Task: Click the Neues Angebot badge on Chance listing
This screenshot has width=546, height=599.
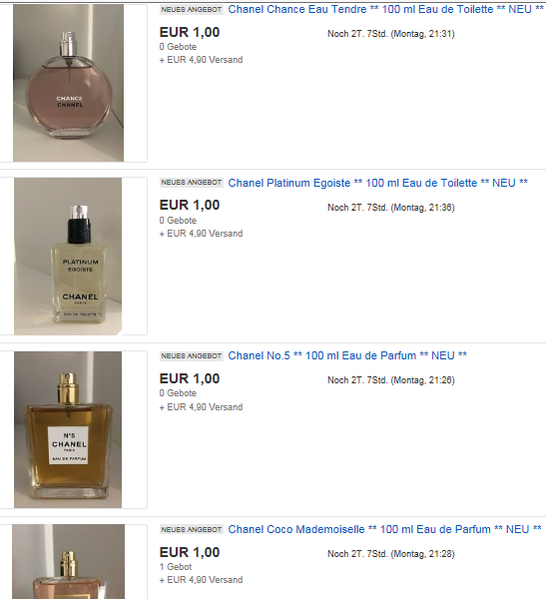Action: (x=191, y=10)
